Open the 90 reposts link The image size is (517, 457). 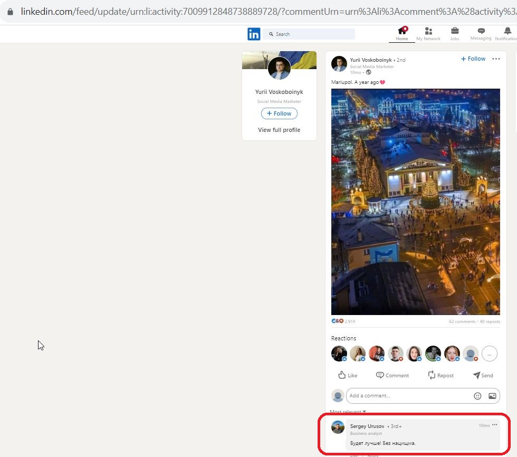point(490,321)
